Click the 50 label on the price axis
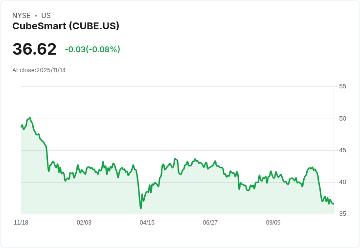The width and height of the screenshot is (360, 248). click(x=342, y=119)
